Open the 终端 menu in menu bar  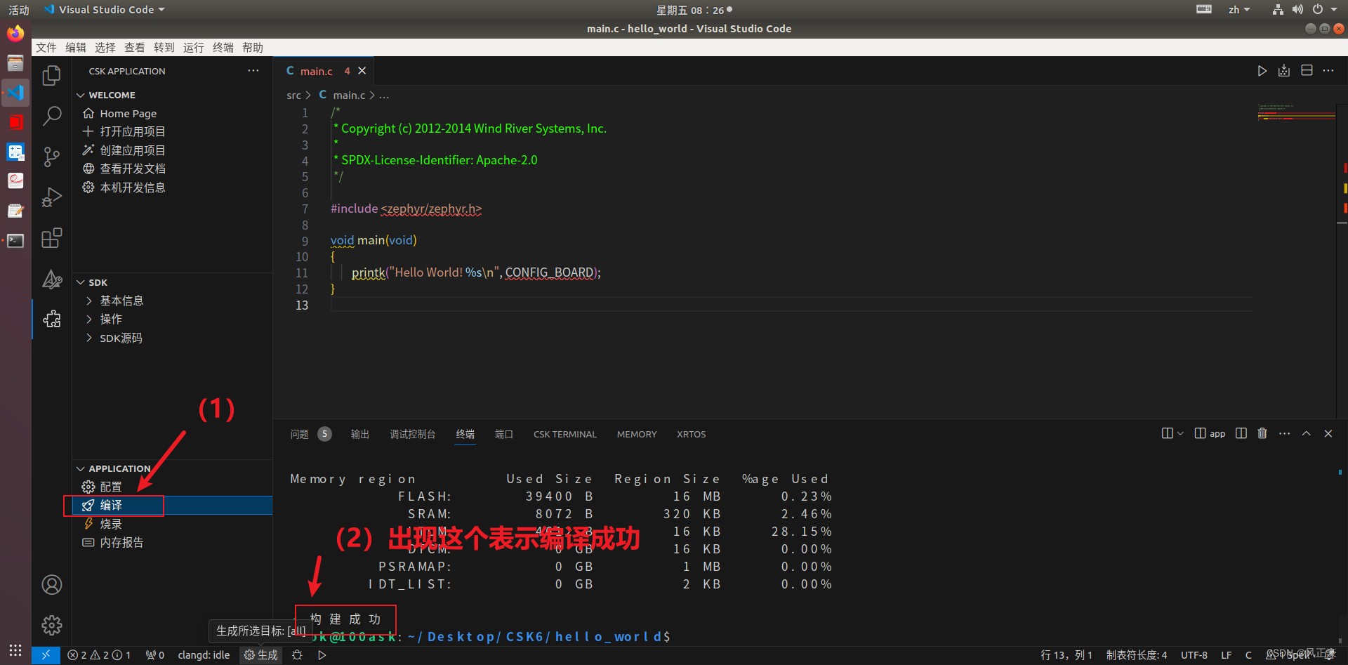223,47
